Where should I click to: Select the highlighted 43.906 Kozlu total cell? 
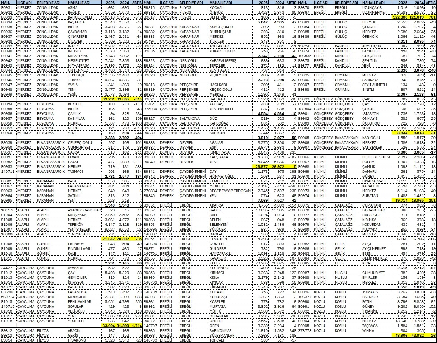(x=399, y=335)
